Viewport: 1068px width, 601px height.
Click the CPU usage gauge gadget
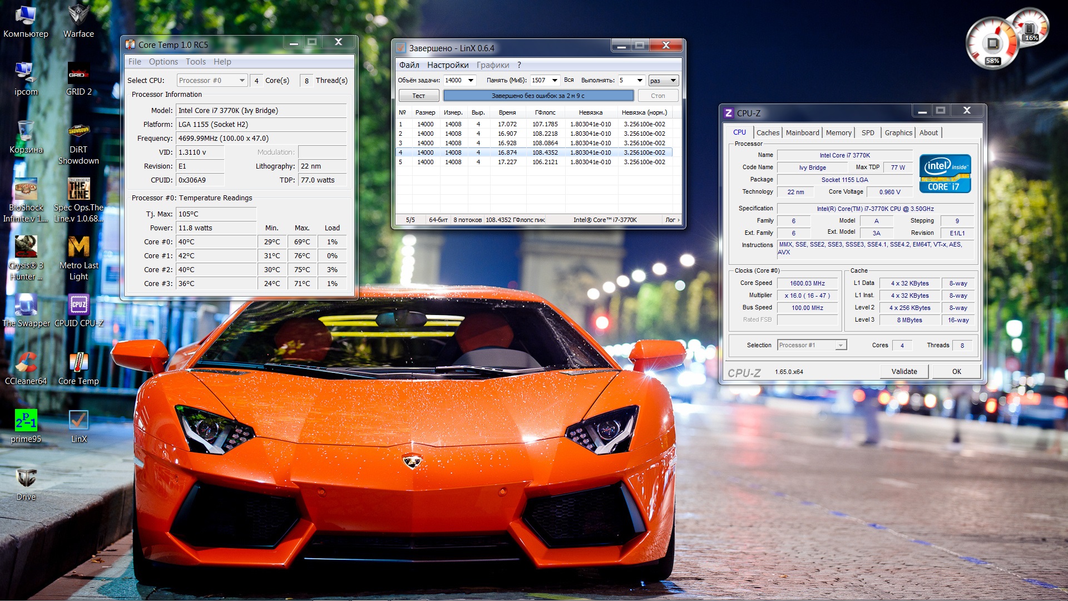tap(993, 45)
